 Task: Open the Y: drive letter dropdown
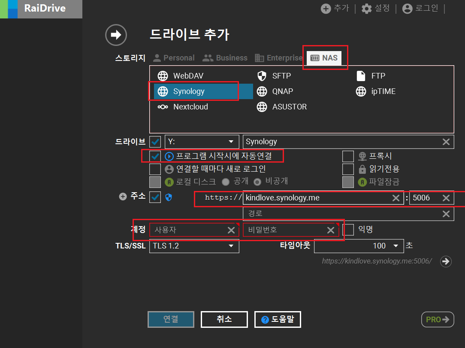click(x=202, y=142)
